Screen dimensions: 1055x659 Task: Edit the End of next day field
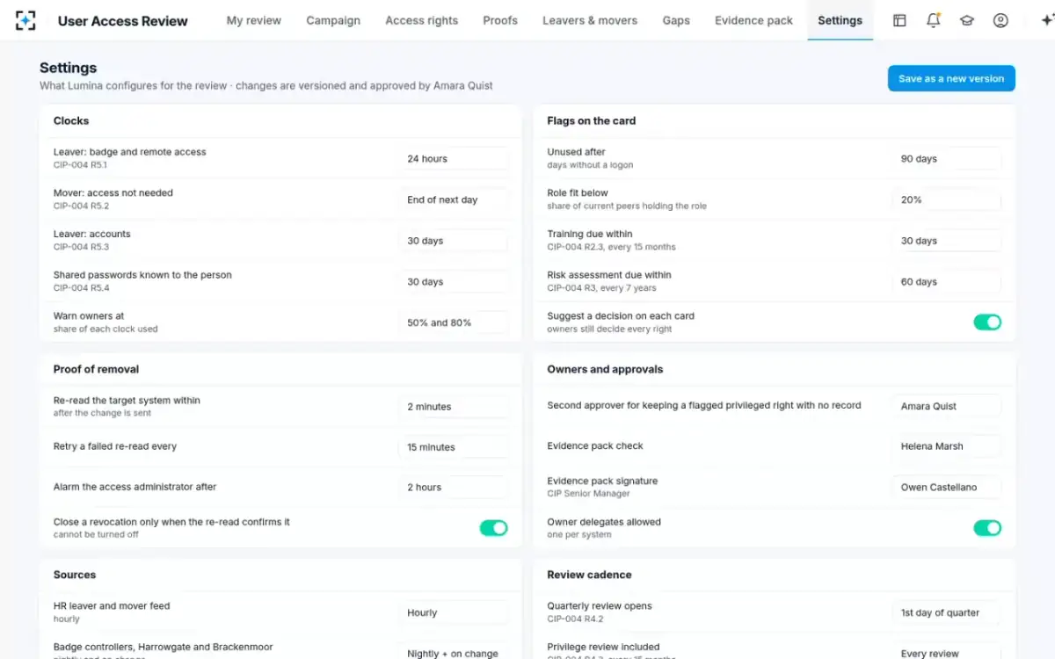coord(454,200)
